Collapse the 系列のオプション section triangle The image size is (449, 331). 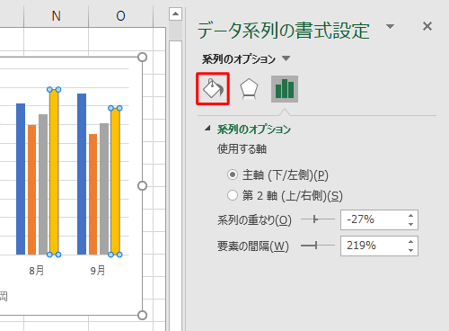[207, 129]
